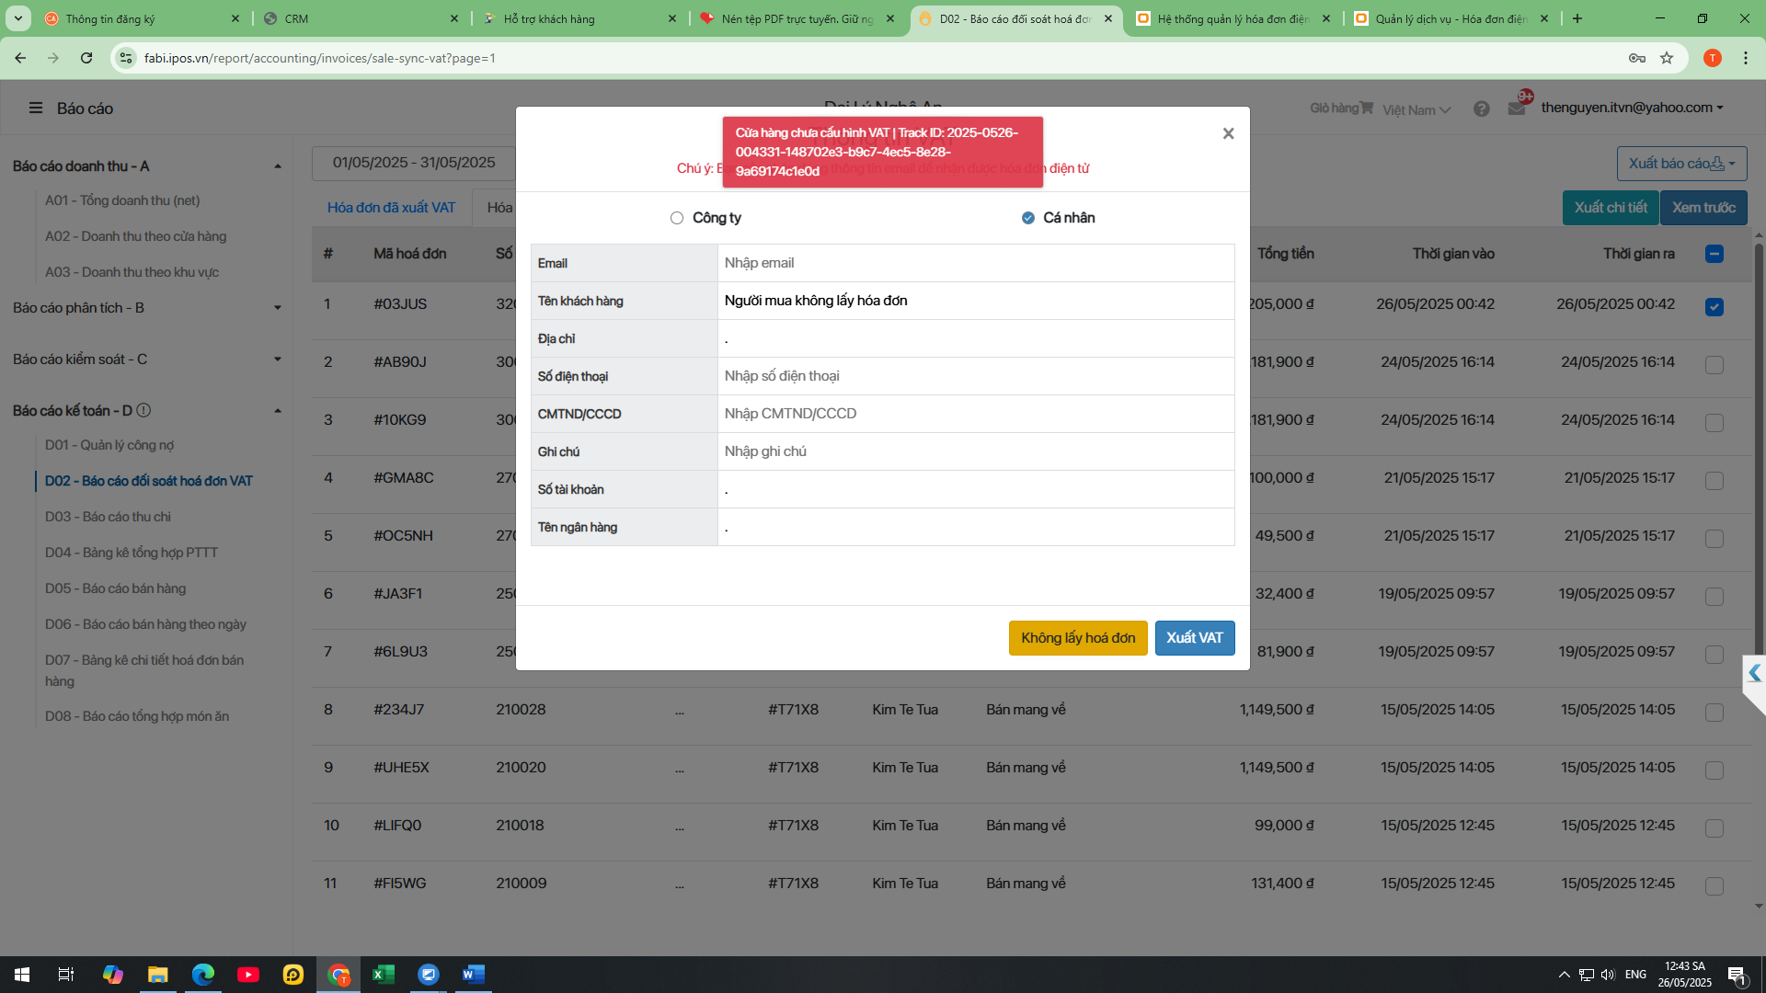Screen dimensions: 1766x993
Task: Click the Xuất VAT button
Action: tap(1194, 638)
